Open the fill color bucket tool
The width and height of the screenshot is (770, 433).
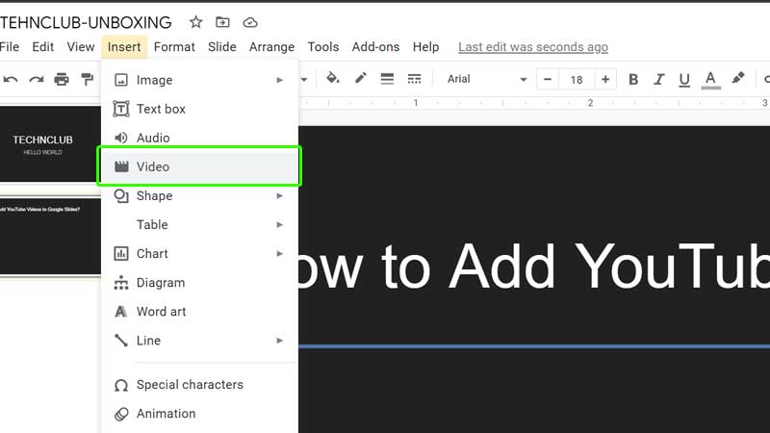pos(333,78)
